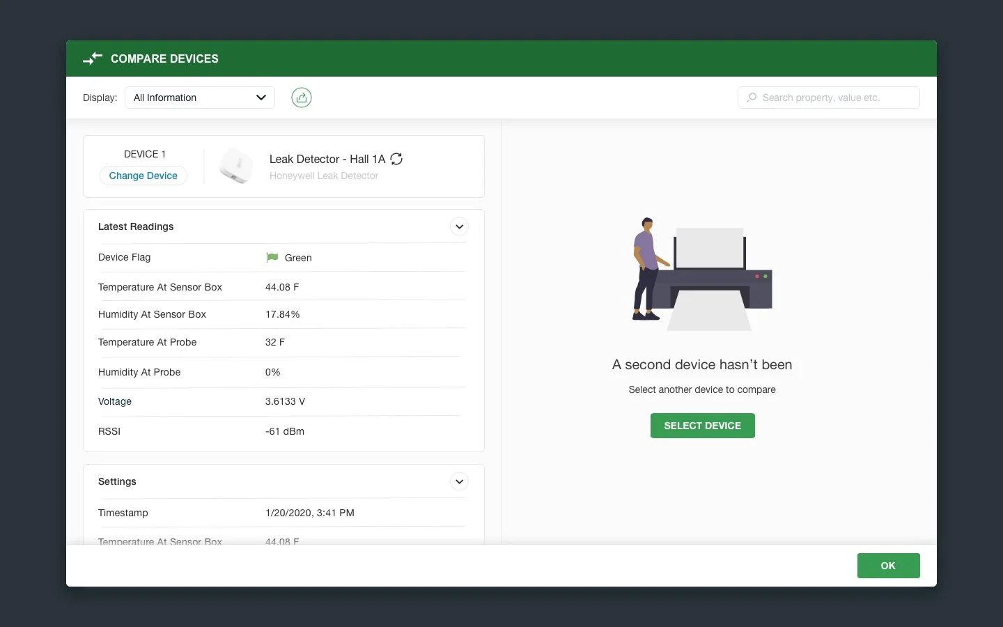Click the Temperature At Probe label

(148, 342)
